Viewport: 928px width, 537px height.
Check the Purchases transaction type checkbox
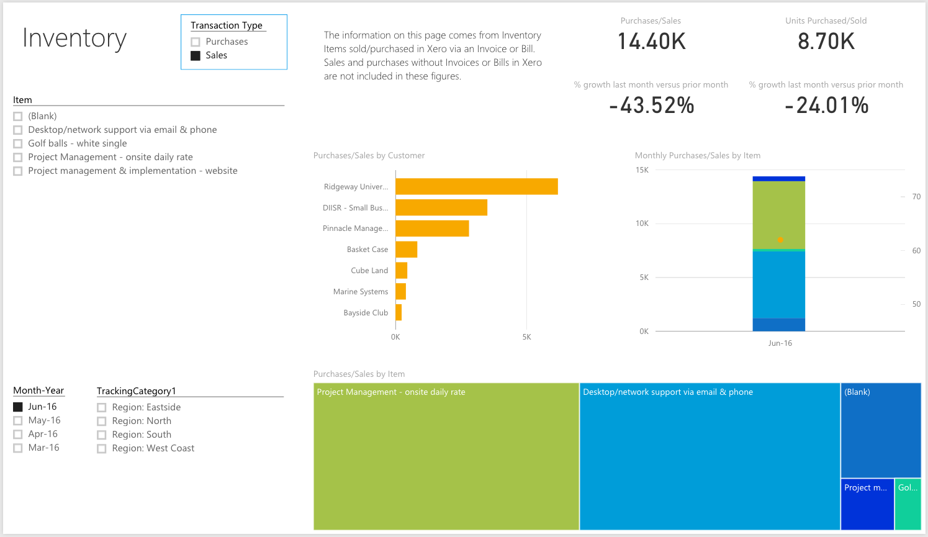(x=196, y=42)
